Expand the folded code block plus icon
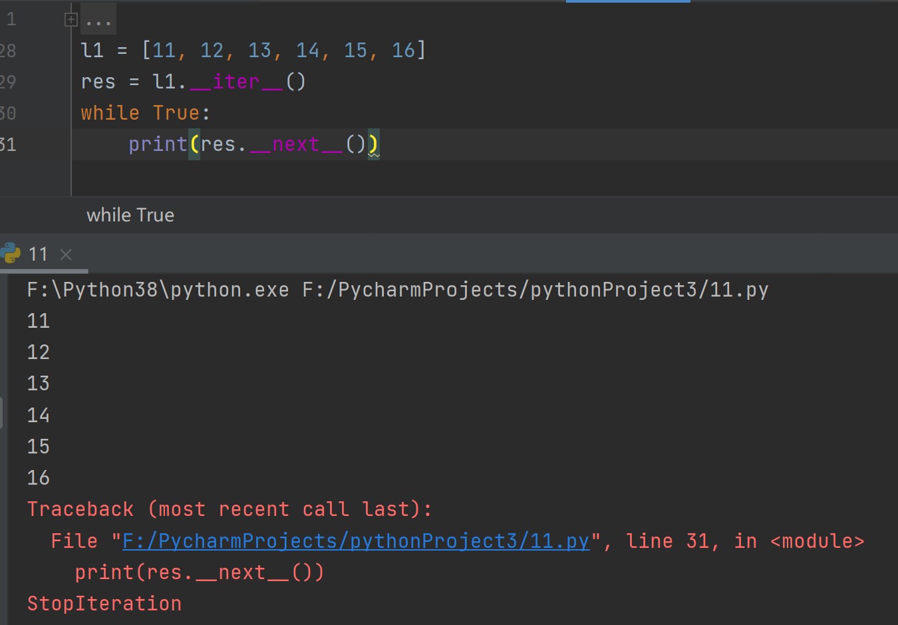This screenshot has width=898, height=625. coord(71,19)
